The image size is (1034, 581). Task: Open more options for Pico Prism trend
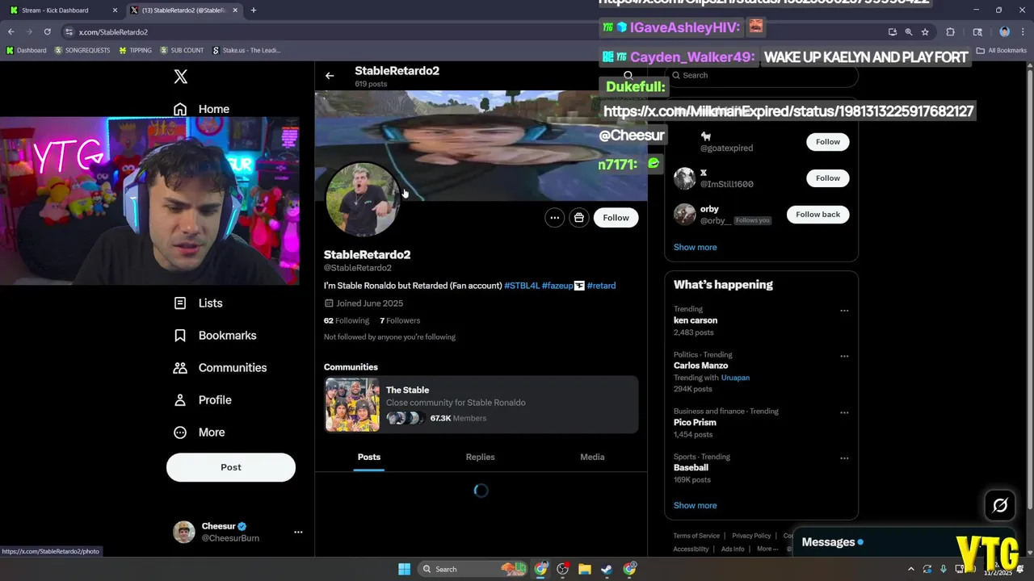844,412
